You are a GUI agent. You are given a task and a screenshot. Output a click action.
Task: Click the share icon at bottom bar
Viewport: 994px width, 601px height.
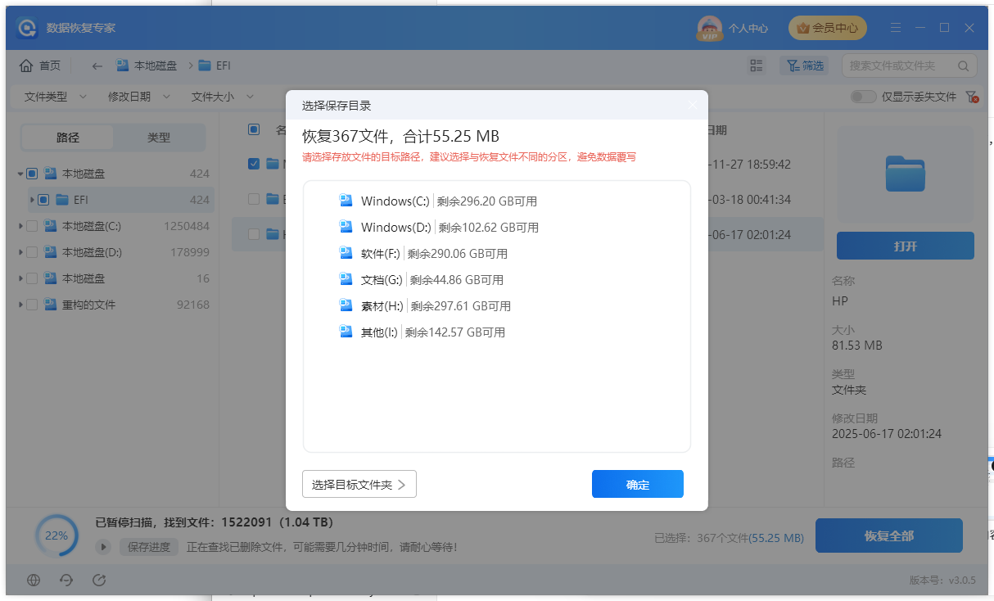point(99,580)
